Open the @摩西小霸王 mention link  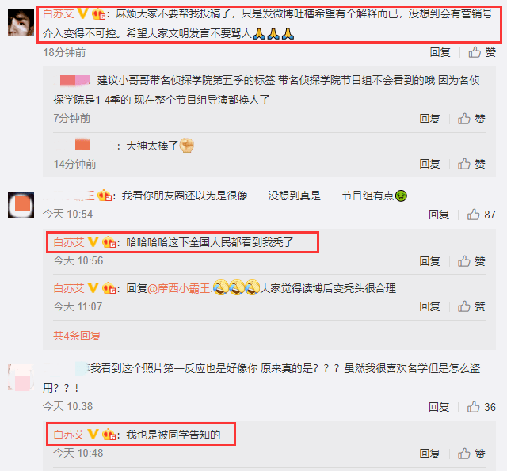(179, 288)
